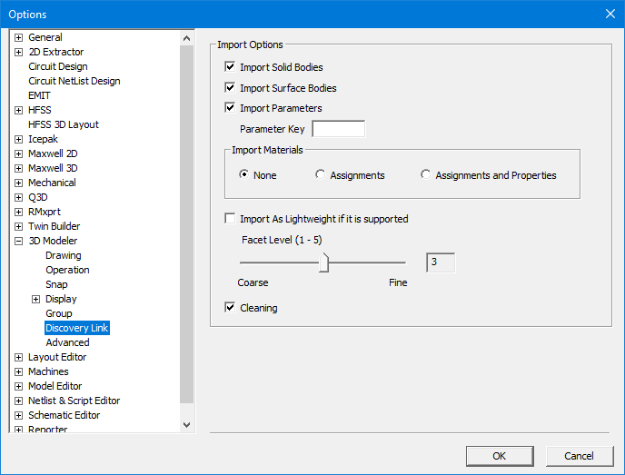The width and height of the screenshot is (625, 475).
Task: Expand the Maxwell 3D node
Action: pos(19,168)
